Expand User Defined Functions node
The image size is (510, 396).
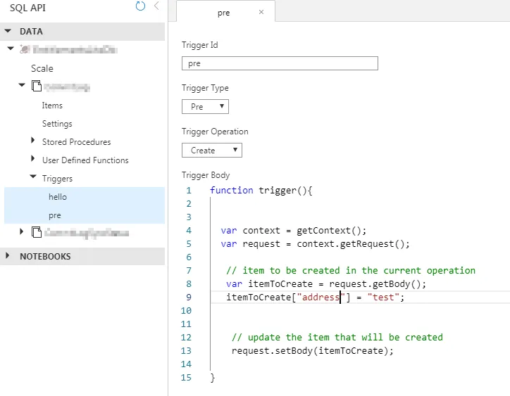click(33, 160)
